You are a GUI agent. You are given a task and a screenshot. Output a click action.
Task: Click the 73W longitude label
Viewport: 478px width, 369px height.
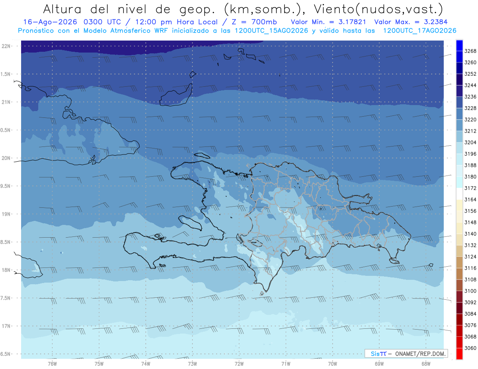pos(192,363)
